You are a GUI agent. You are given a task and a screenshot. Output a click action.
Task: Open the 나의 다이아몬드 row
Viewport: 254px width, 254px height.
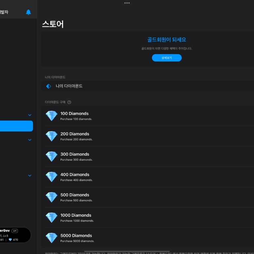tap(149, 86)
